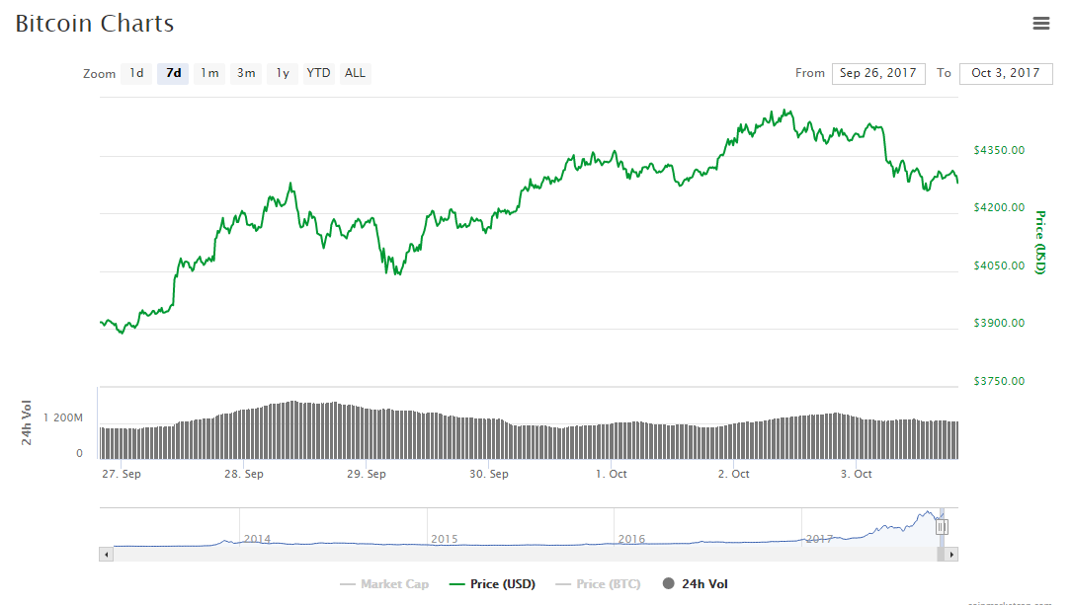The height and width of the screenshot is (605, 1072).
Task: Click the 27. Sep axis label
Action: [x=122, y=474]
